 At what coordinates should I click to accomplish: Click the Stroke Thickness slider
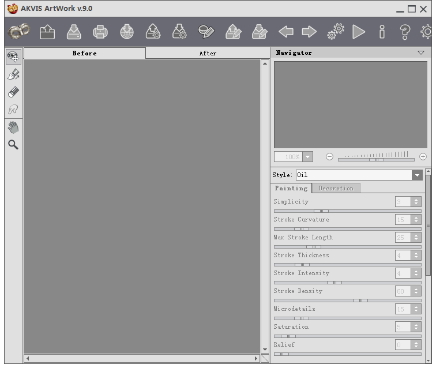pos(348,265)
